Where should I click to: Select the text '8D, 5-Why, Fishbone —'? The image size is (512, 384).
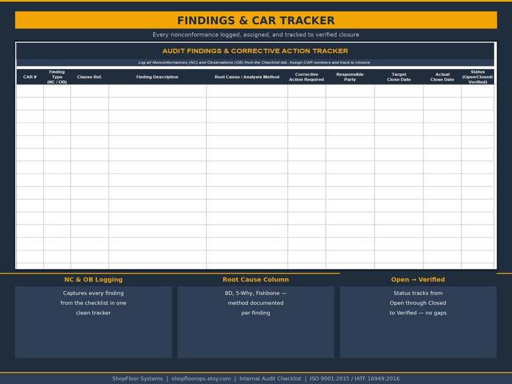pos(255,293)
